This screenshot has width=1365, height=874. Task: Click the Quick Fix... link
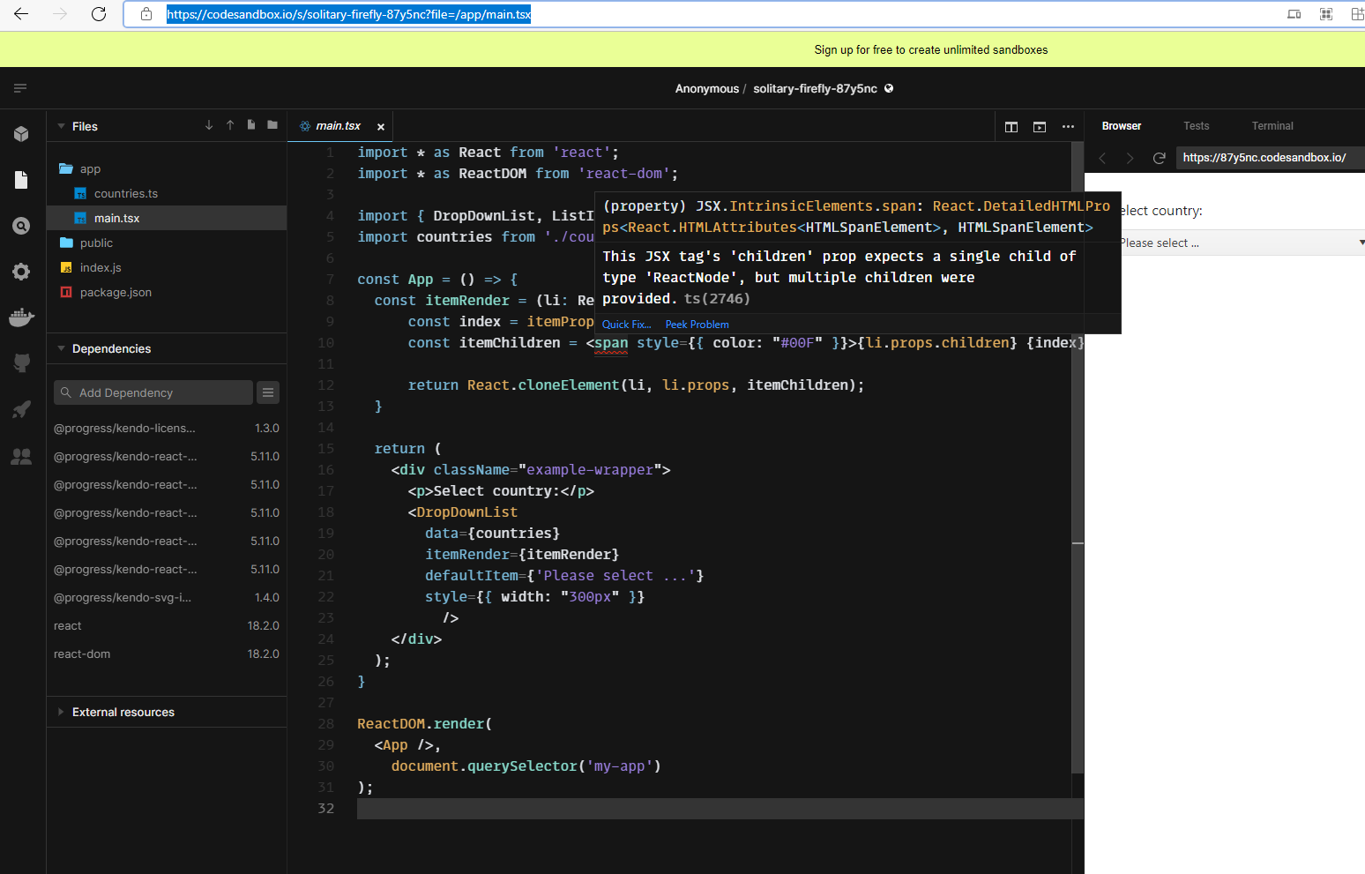626,325
